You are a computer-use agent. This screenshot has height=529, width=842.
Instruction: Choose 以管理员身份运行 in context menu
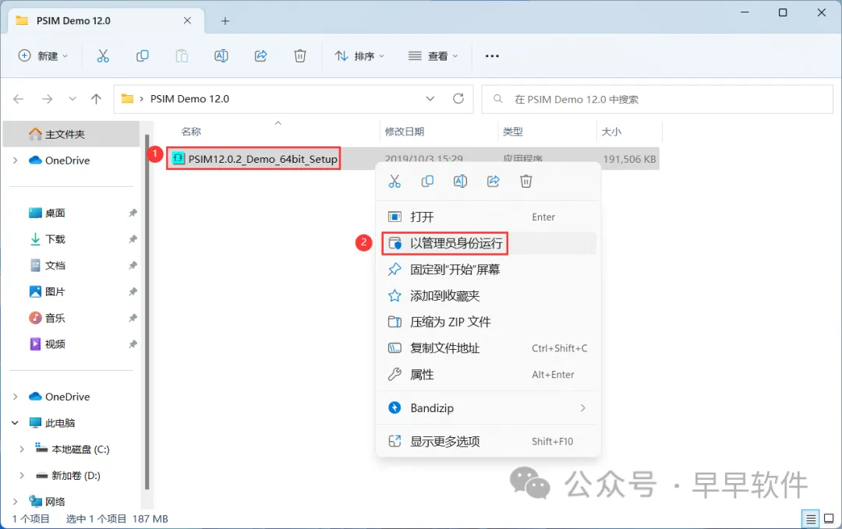pyautogui.click(x=488, y=243)
